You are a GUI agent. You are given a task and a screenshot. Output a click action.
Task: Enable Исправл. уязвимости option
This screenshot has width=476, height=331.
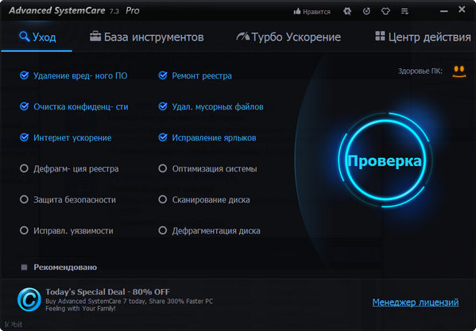[x=24, y=230]
